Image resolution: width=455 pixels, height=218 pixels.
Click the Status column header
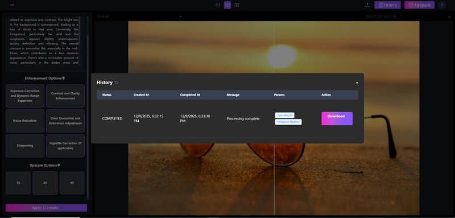[x=106, y=95]
